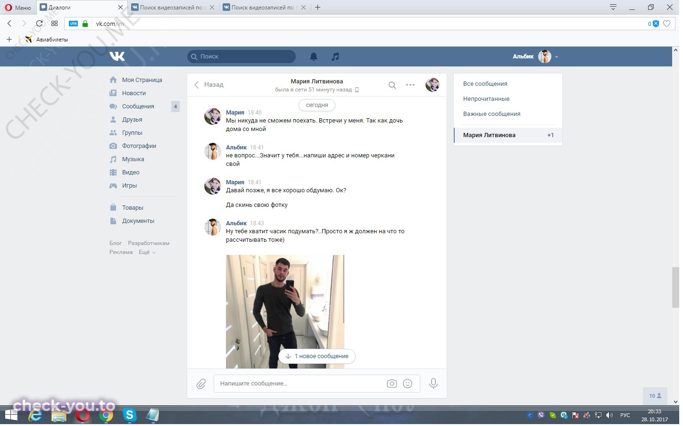This screenshot has width=683, height=426.
Task: Open the Windows Start menu
Action: pos(11,416)
